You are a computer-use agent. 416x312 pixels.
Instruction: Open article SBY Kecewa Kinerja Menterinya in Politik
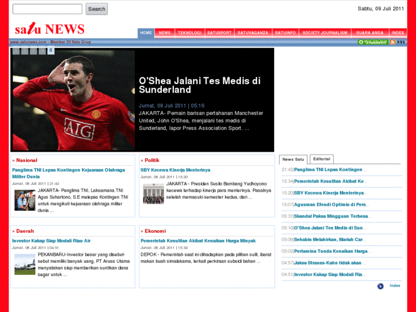point(175,170)
